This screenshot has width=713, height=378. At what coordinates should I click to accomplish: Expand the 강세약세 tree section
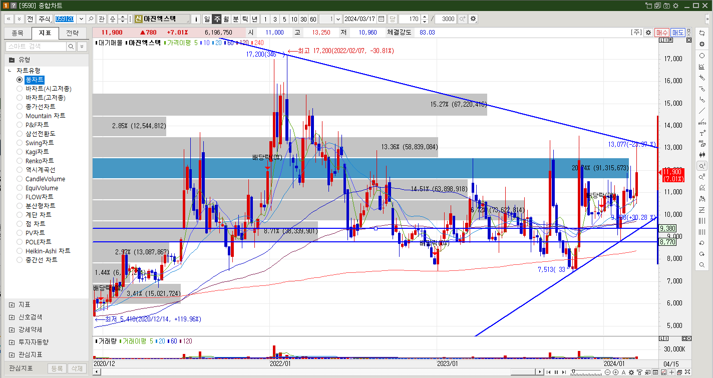[12, 329]
